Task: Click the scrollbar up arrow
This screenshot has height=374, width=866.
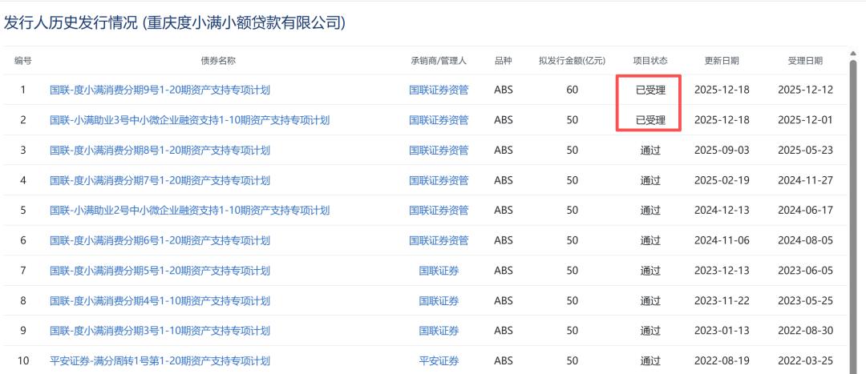Action: (x=852, y=53)
